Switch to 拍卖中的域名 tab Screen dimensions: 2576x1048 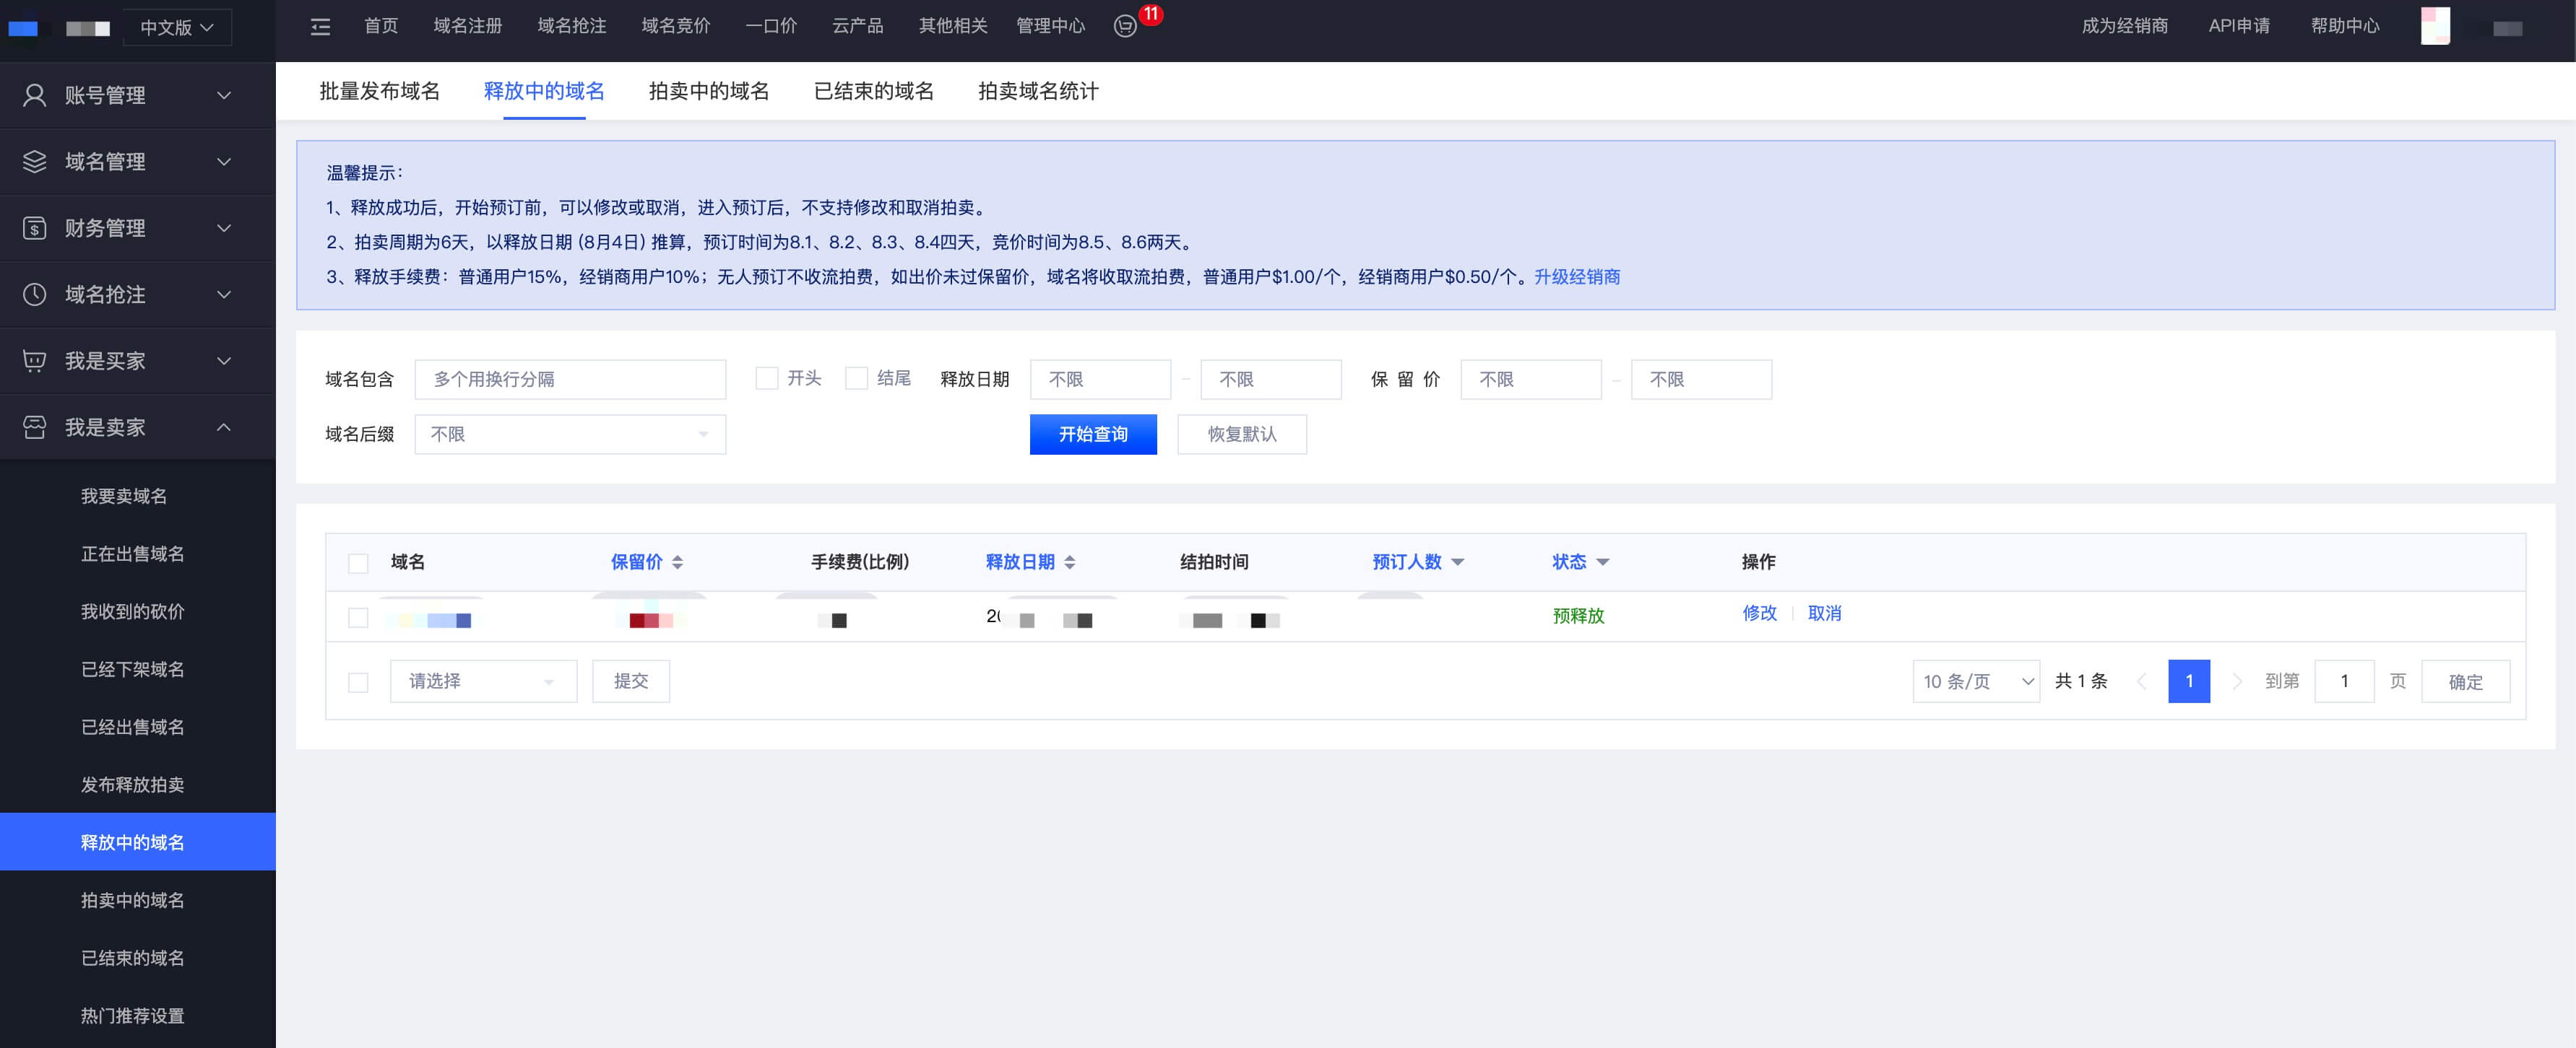(x=708, y=92)
